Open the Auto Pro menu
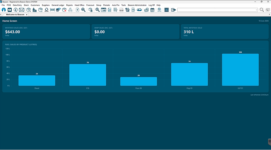 click(x=116, y=5)
